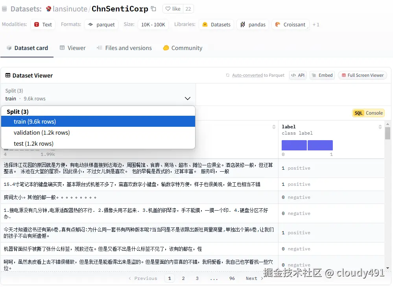393x287 pixels.
Task: Open the Community tab
Action: coord(182,48)
